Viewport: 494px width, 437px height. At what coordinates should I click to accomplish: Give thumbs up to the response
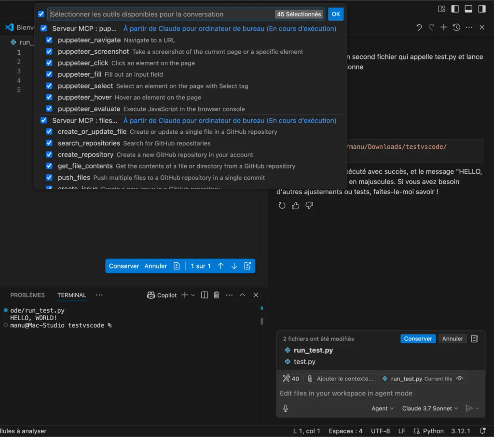296,206
